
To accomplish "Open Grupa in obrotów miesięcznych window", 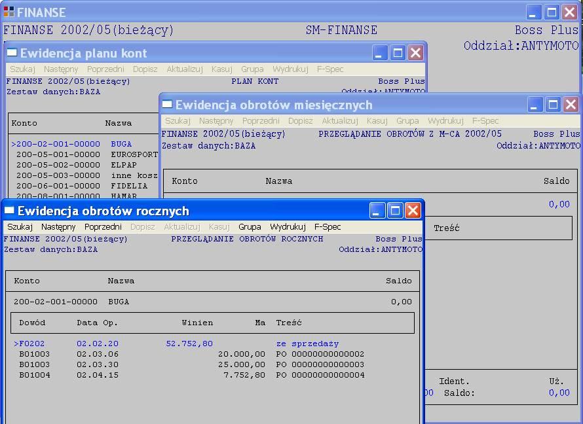I will coord(407,120).
